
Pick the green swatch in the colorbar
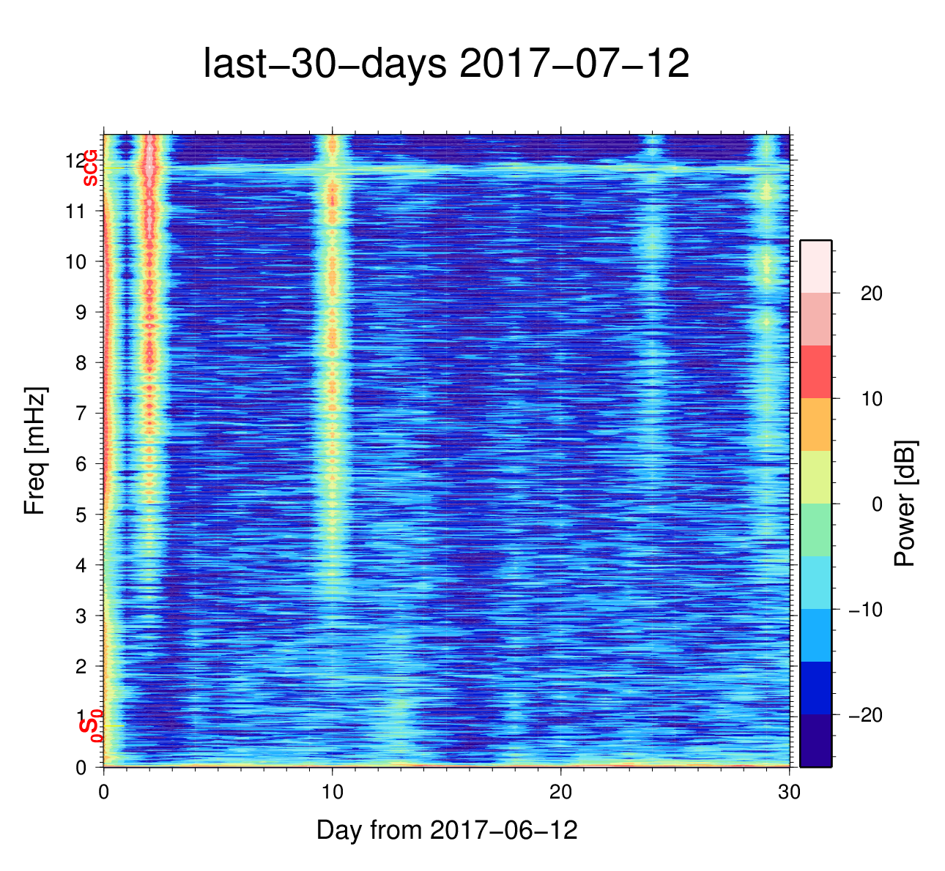(x=815, y=530)
